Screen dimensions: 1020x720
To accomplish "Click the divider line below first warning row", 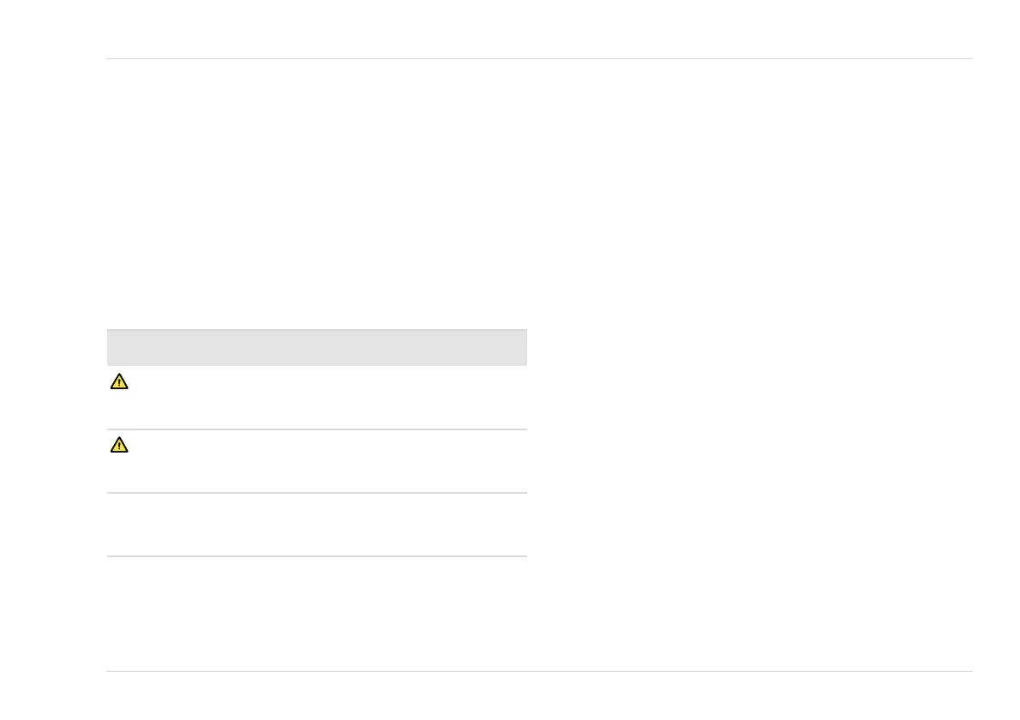I will [317, 429].
